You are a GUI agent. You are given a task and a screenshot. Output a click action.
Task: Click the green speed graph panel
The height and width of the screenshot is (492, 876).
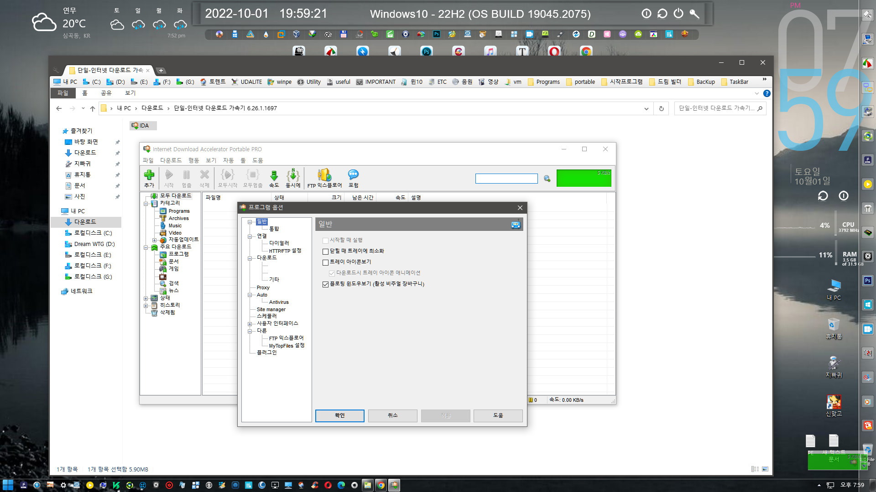pos(584,178)
